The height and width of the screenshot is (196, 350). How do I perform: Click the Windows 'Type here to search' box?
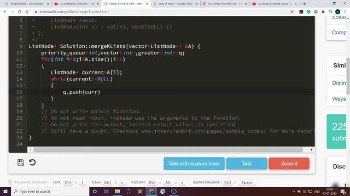pyautogui.click(x=50, y=191)
